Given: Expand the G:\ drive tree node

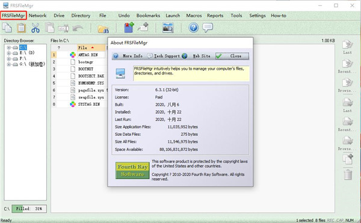Looking at the screenshot, I should coord(9,64).
